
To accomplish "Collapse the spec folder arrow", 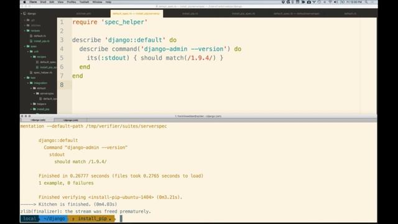I will click(x=25, y=47).
